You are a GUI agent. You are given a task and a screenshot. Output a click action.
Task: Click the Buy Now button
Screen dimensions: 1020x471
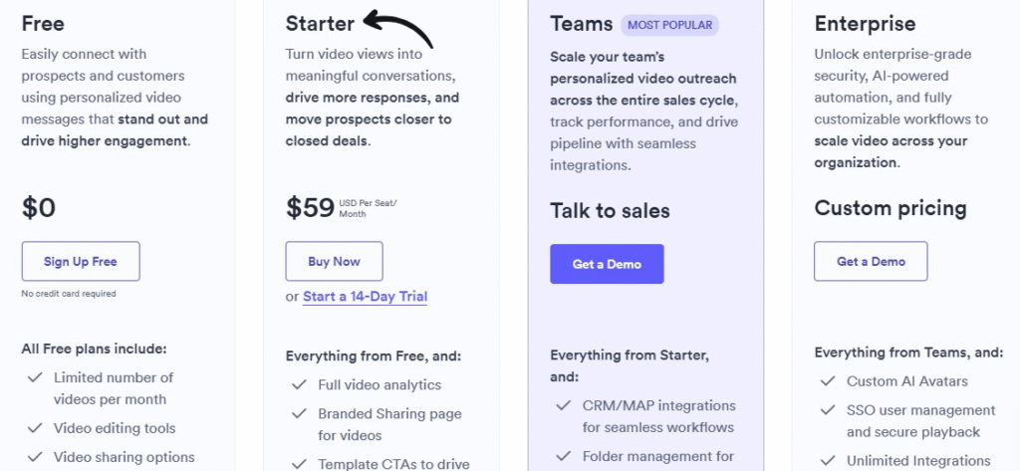(x=334, y=261)
